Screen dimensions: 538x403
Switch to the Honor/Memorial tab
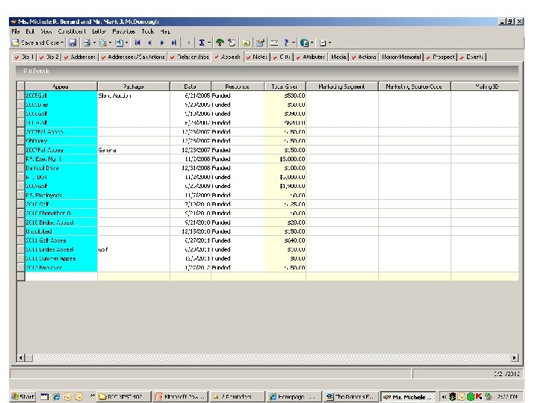pyautogui.click(x=401, y=57)
